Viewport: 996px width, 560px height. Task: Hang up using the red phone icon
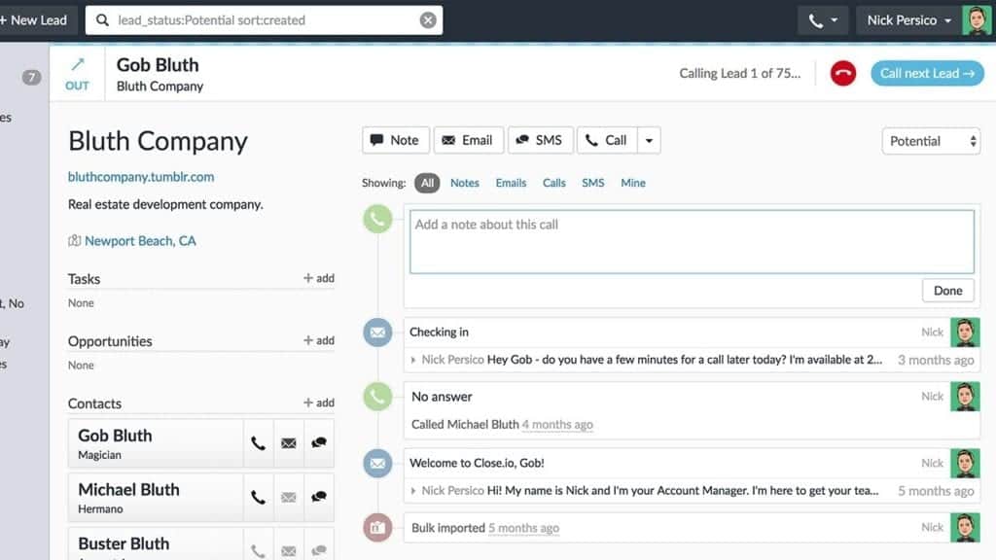click(x=842, y=73)
